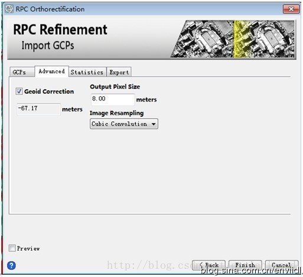
Task: Click the yellow highlighted strip in banner
Action: coord(239,39)
